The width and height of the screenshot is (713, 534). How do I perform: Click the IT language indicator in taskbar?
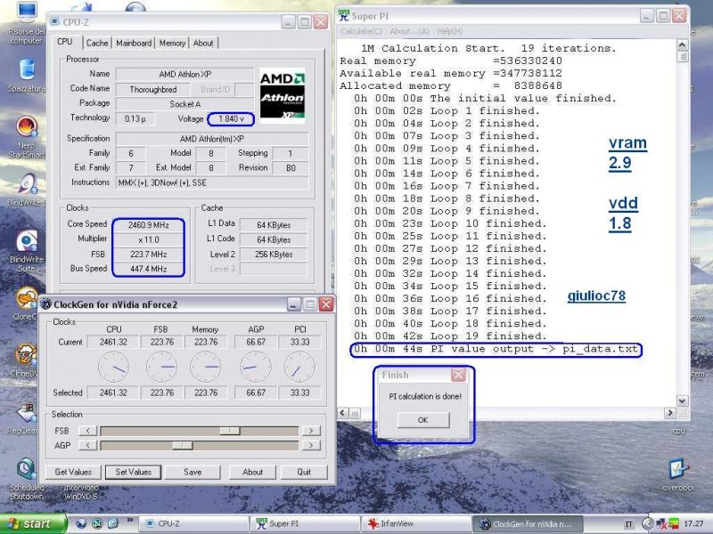click(x=628, y=524)
